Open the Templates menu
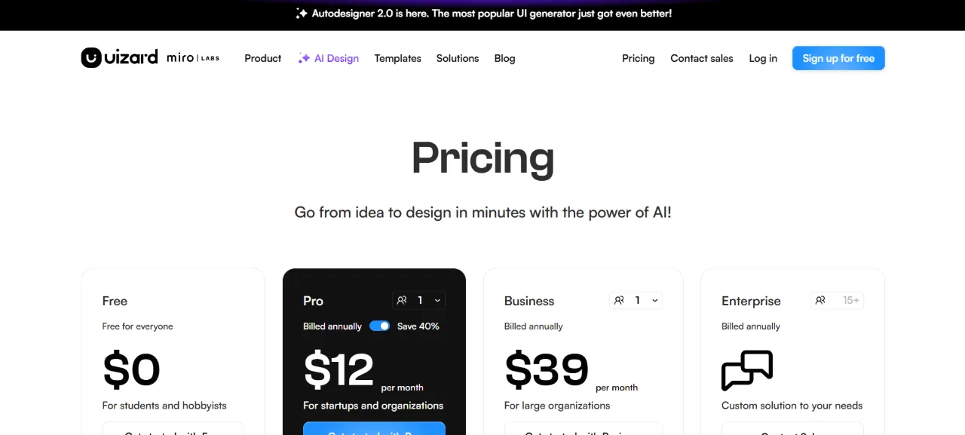The width and height of the screenshot is (965, 435). tap(398, 58)
